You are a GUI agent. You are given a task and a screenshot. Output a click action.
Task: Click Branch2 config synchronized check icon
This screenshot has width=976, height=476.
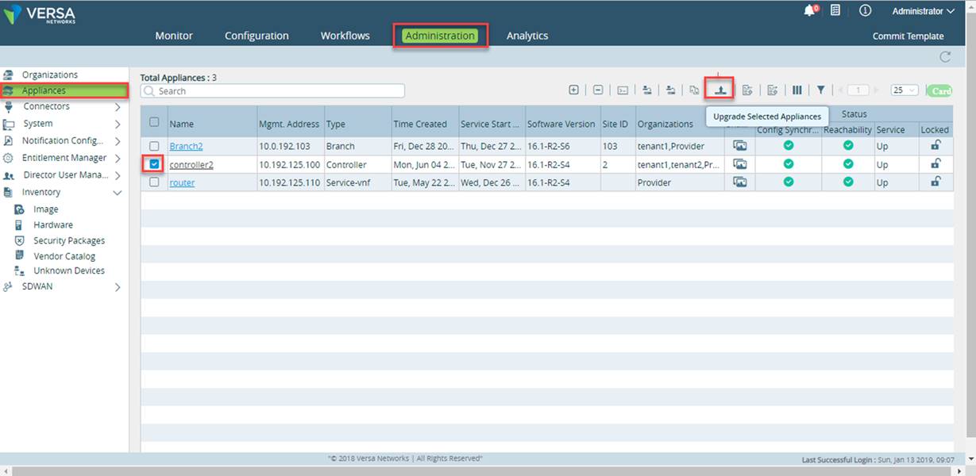coord(789,146)
